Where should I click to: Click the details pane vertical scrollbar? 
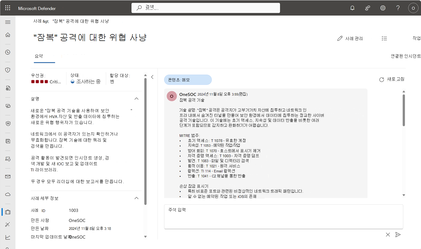[146, 142]
